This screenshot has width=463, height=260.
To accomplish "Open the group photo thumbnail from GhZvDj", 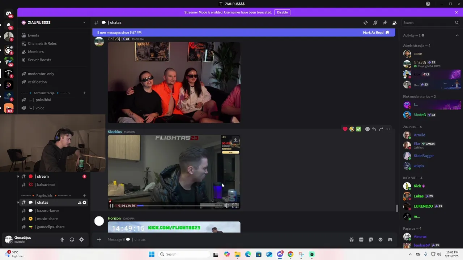I will pos(174,83).
